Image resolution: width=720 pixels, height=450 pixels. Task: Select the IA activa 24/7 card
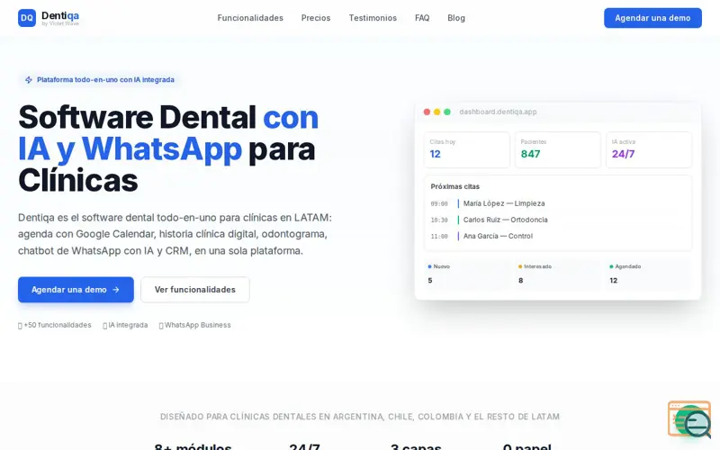point(649,149)
